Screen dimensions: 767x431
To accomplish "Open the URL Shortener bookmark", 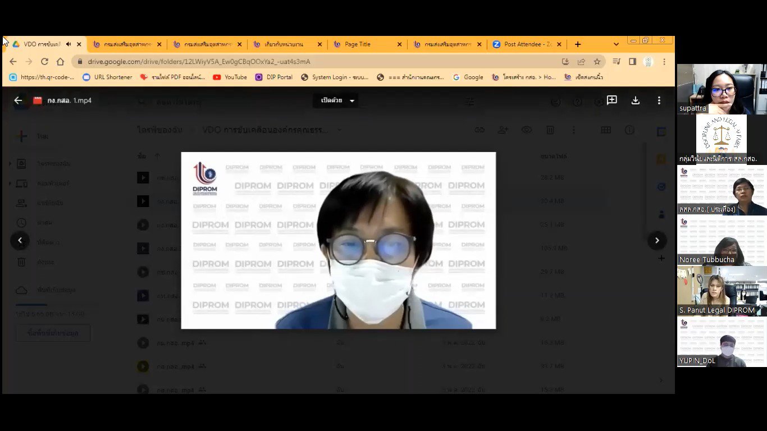I will tap(107, 77).
